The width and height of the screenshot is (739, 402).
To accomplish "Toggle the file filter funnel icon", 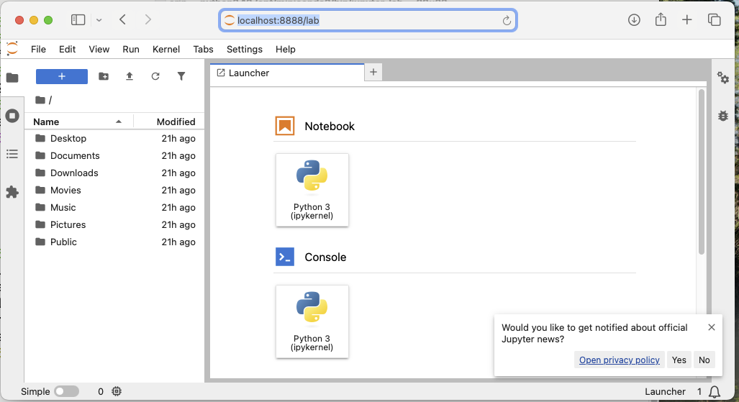I will (181, 76).
